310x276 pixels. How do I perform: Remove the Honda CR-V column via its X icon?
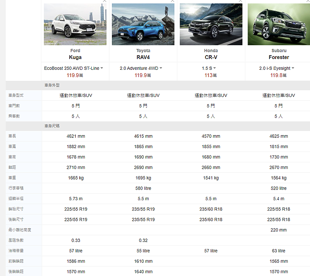click(240, 1)
